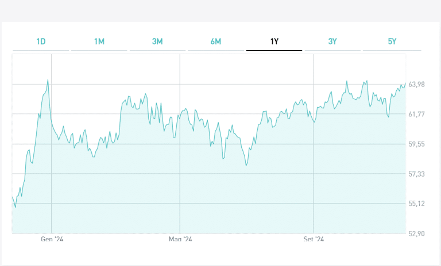Click the 52,90 bottom axis value
This screenshot has height=266, width=441.
(x=416, y=233)
